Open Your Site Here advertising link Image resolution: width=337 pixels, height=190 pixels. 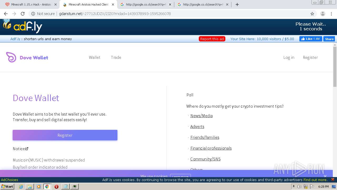262,39
